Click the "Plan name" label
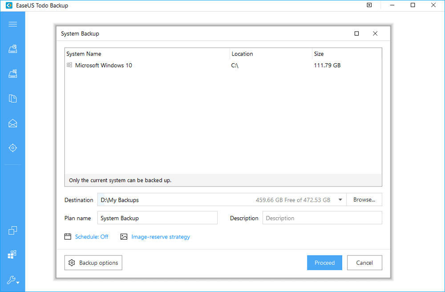 pyautogui.click(x=77, y=218)
